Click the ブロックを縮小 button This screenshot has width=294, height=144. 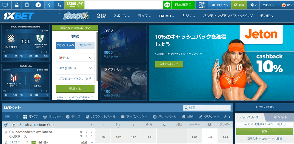[264, 107]
